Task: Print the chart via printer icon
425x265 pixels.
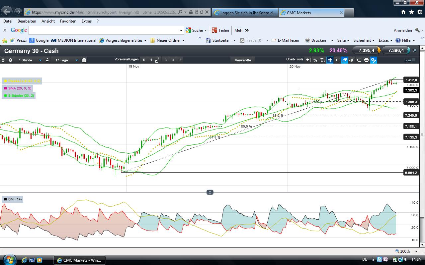Action: point(366,60)
